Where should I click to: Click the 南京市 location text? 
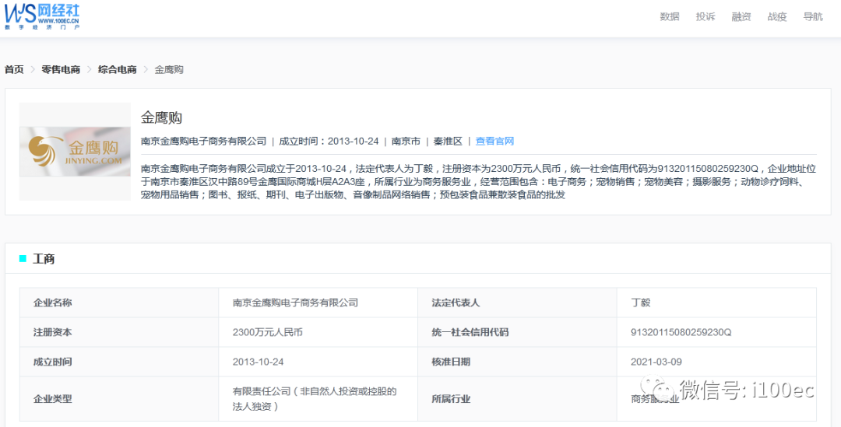click(406, 142)
